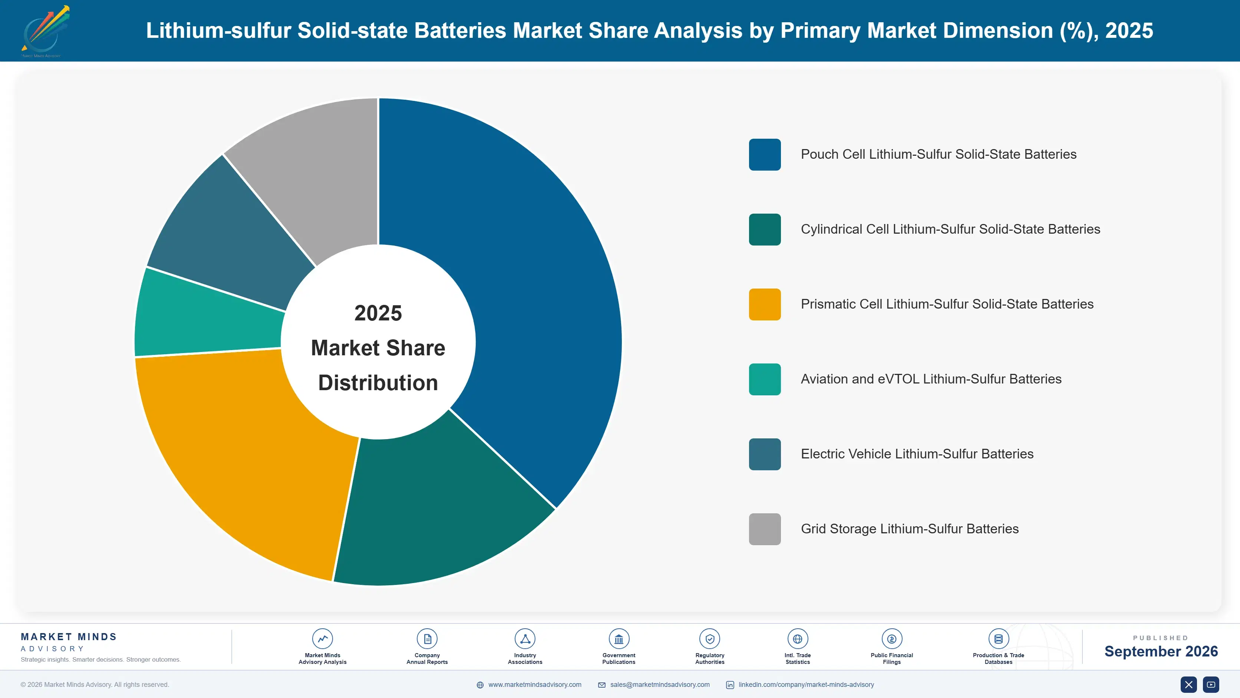Click the Intl. Trade Statistics globe icon
The height and width of the screenshot is (698, 1240).
tap(798, 639)
